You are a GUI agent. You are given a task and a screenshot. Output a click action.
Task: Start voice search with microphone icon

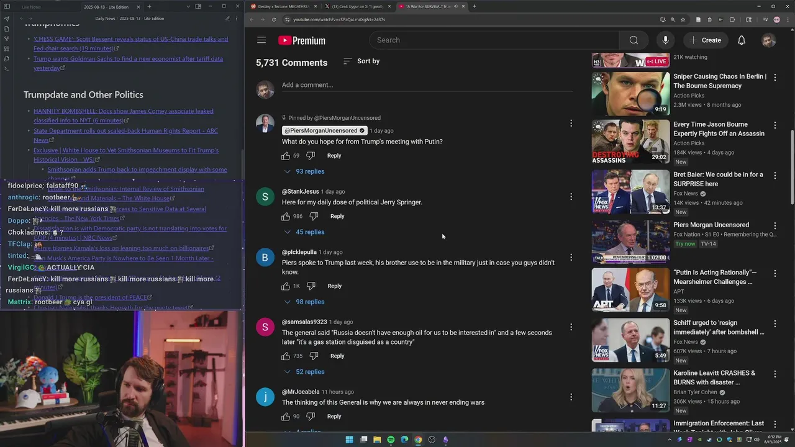point(665,40)
